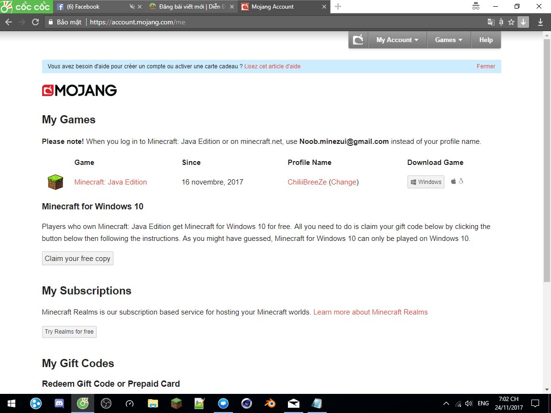Open the Mail app taskbar icon
Viewport: 551px width, 413px height.
tap(293, 403)
